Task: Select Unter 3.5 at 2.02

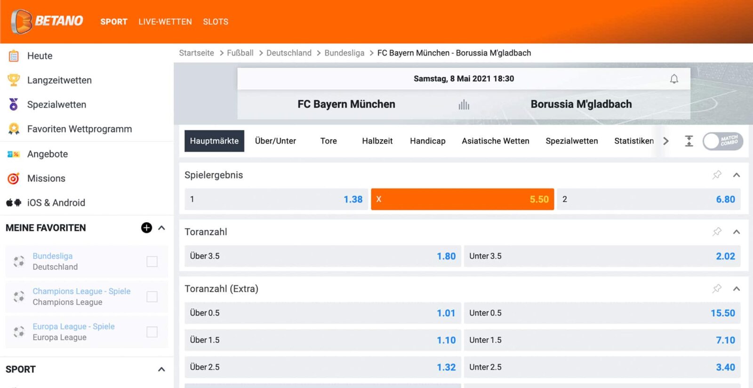Action: pos(602,256)
